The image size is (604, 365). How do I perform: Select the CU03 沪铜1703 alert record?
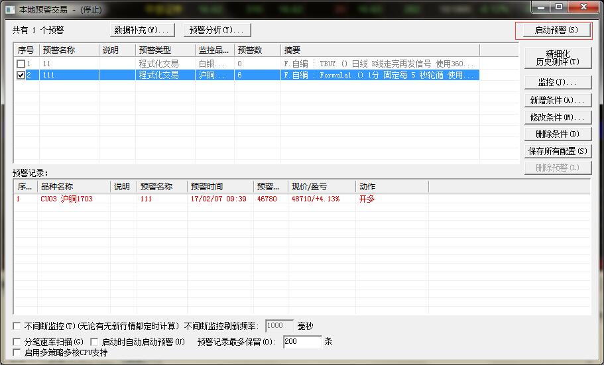(x=66, y=199)
